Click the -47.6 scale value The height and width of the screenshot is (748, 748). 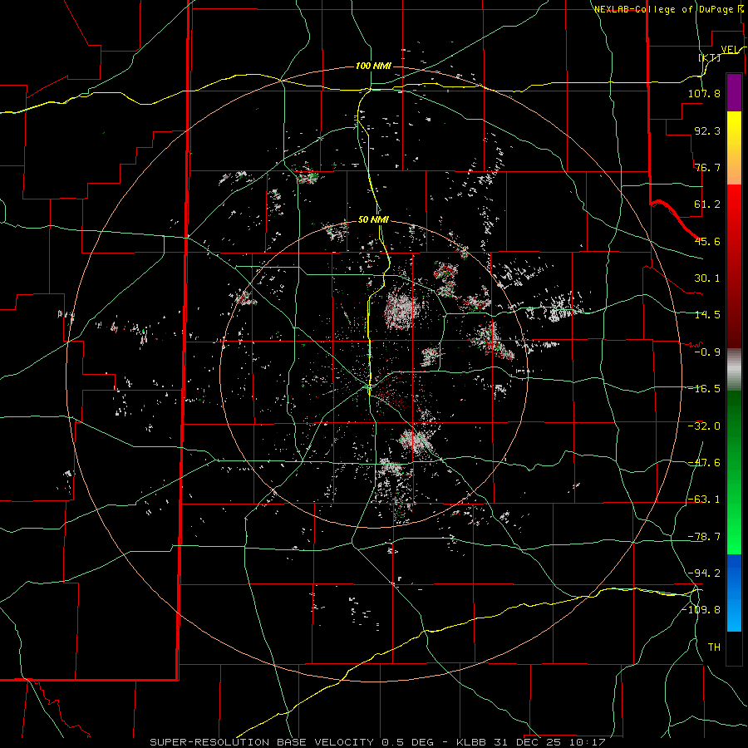[704, 463]
